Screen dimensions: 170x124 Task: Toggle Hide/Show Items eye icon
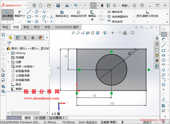[113, 33]
